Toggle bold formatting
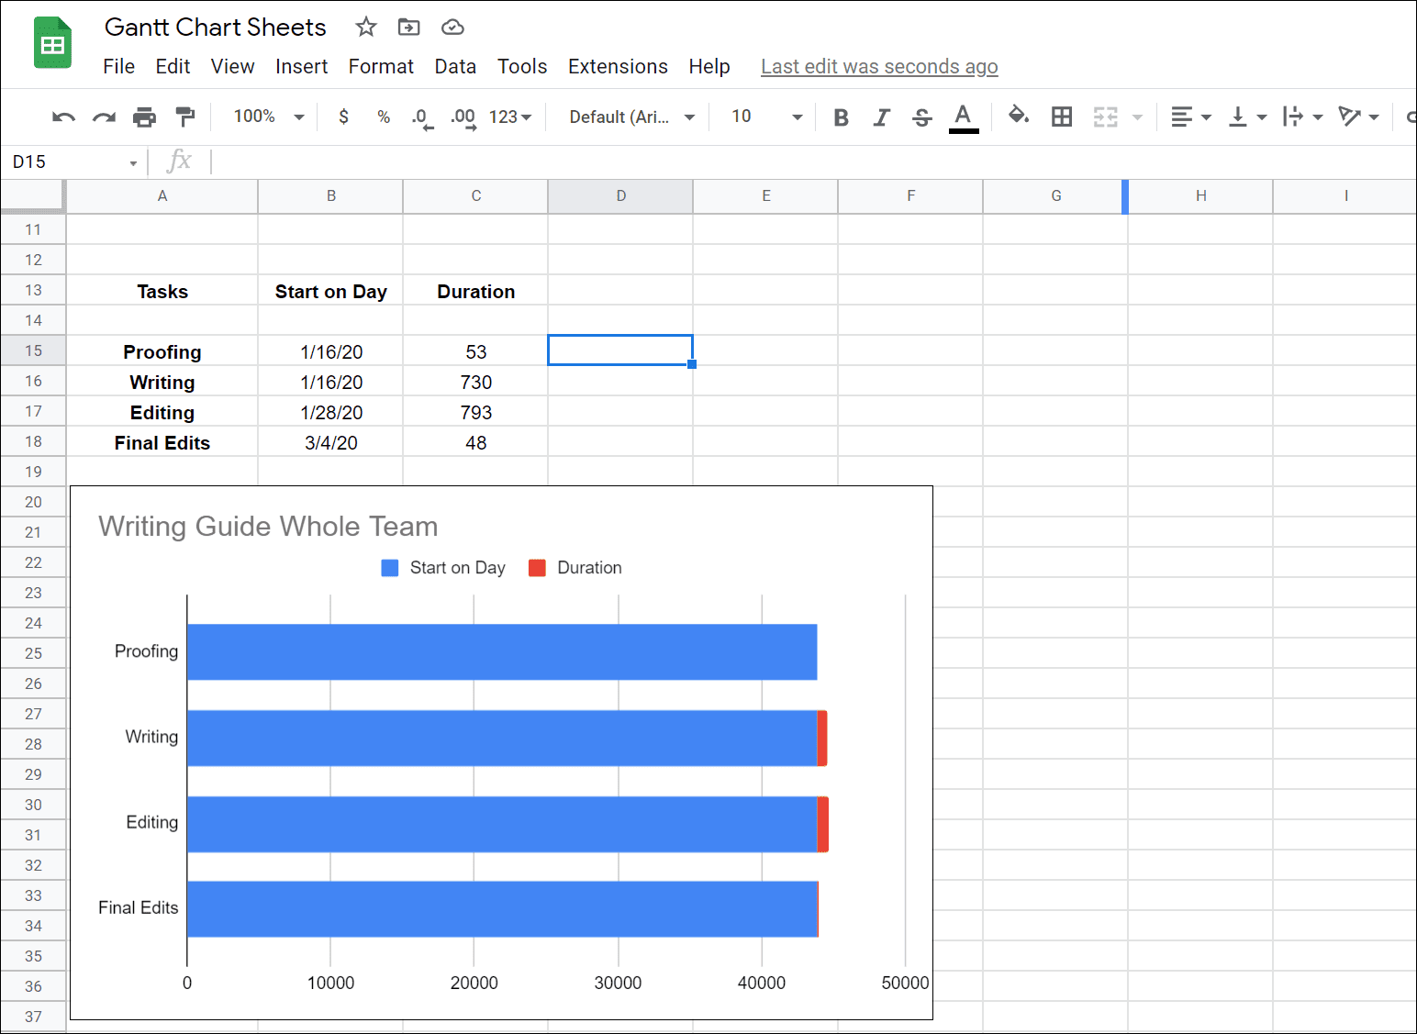 841,117
